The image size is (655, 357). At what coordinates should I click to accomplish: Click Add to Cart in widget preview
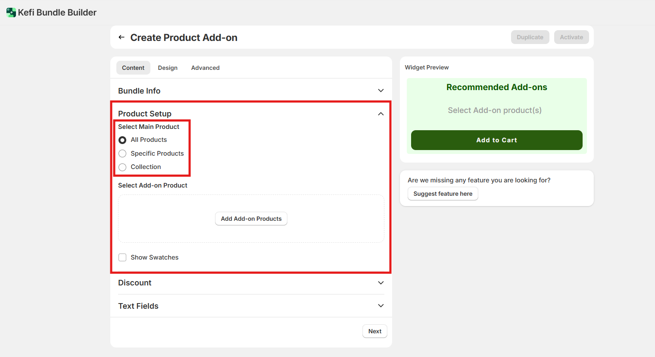[496, 140]
